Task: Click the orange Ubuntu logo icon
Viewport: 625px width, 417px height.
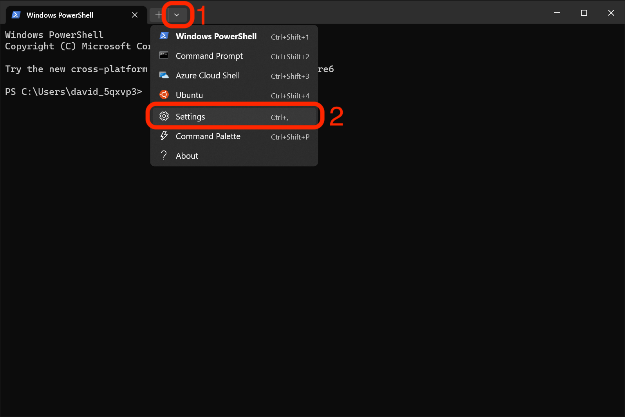Action: (164, 95)
